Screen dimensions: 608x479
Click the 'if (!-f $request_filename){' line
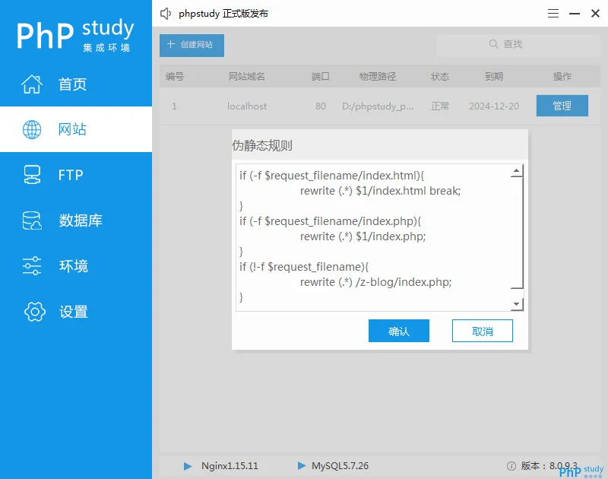coord(304,267)
